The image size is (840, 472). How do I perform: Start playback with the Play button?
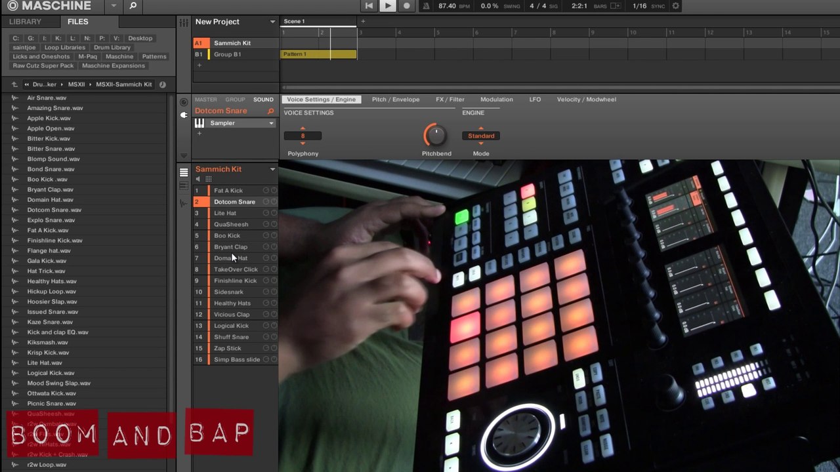pyautogui.click(x=388, y=6)
